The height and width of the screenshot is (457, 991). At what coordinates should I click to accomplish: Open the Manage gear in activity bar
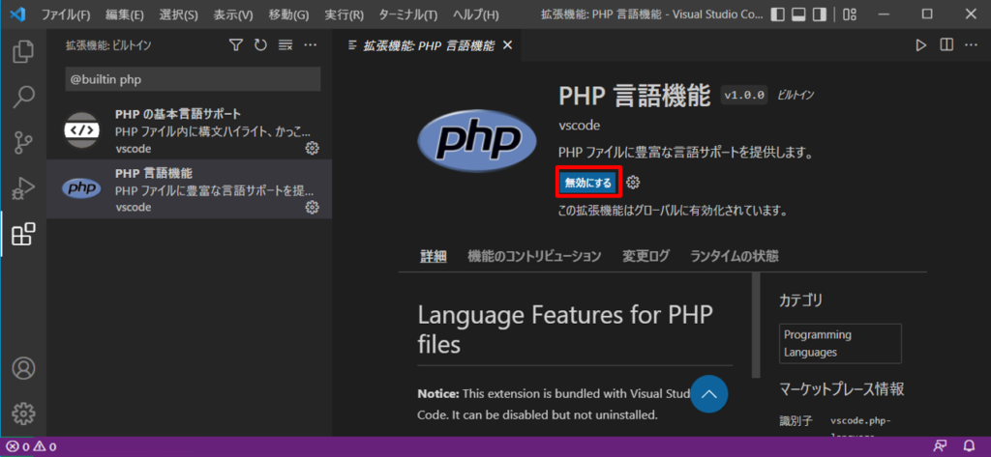23,414
